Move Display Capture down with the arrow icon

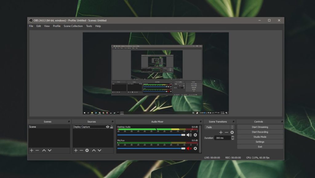tap(100, 150)
